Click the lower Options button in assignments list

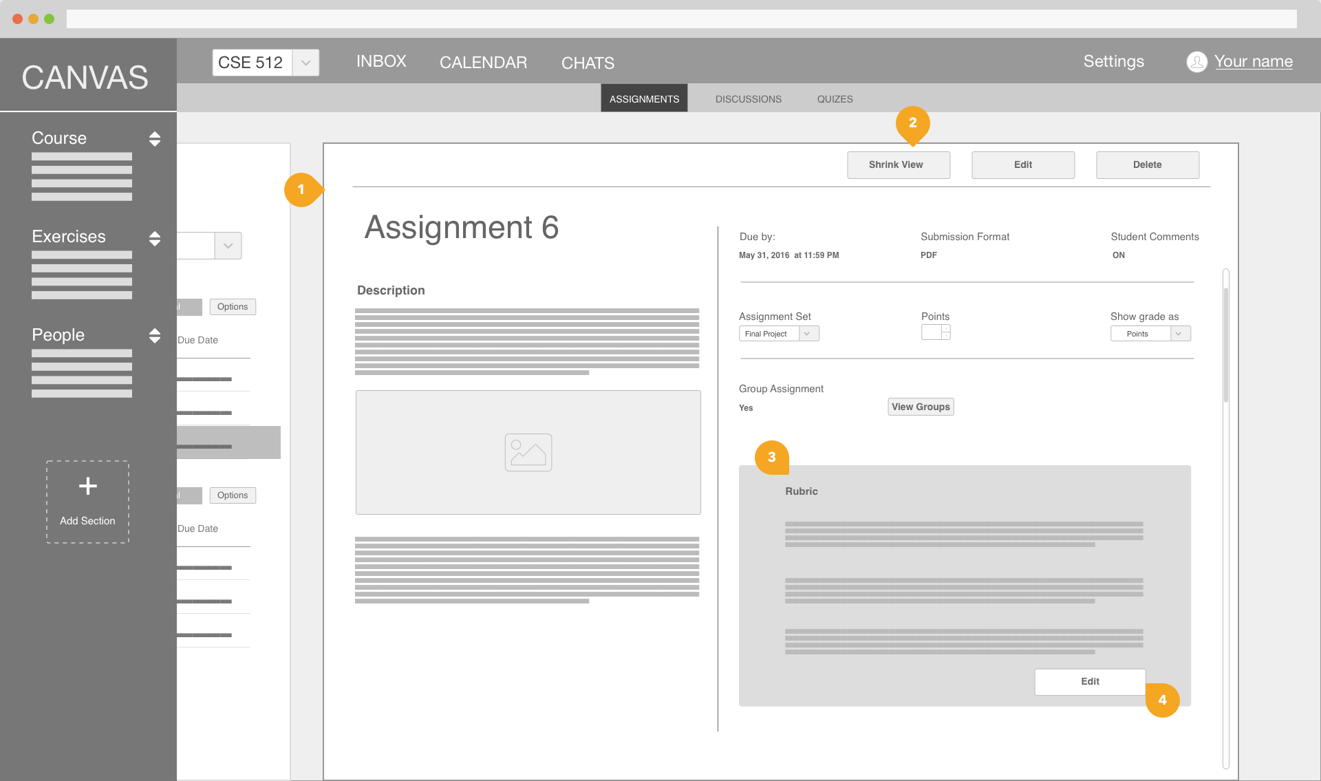pyautogui.click(x=233, y=495)
